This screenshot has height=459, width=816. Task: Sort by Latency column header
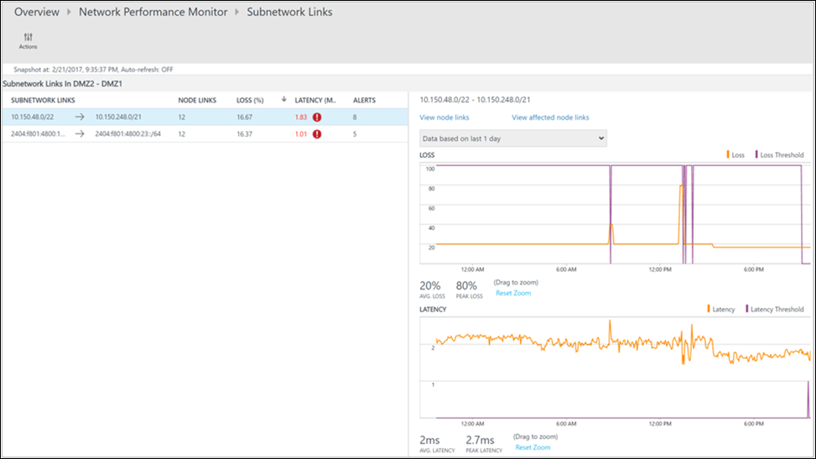314,100
